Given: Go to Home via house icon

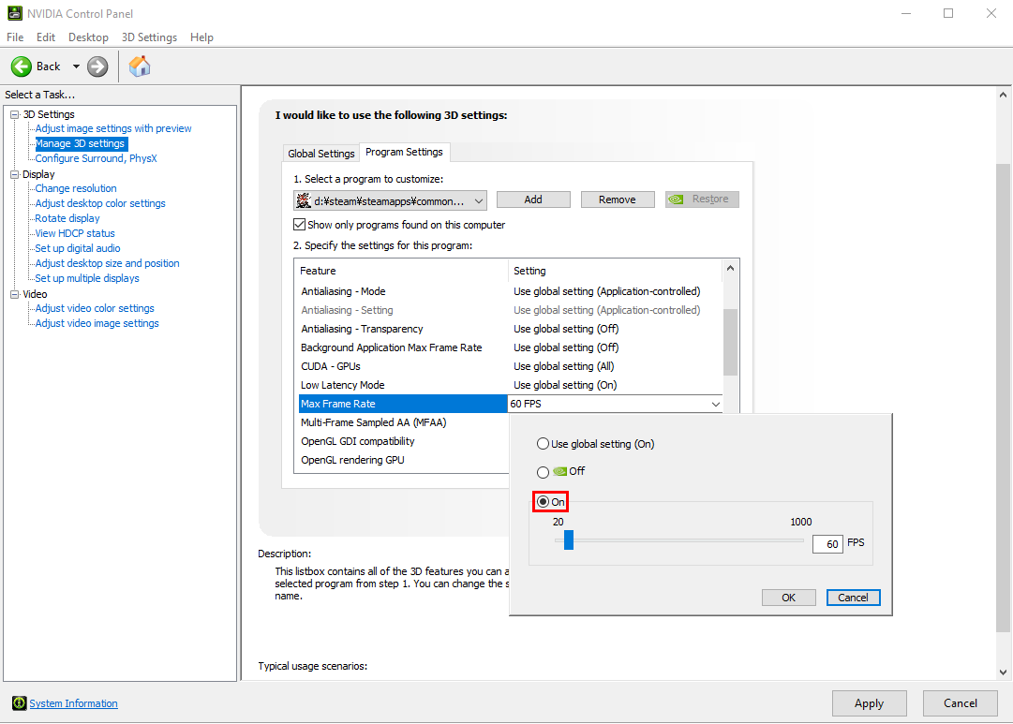Looking at the screenshot, I should (140, 66).
